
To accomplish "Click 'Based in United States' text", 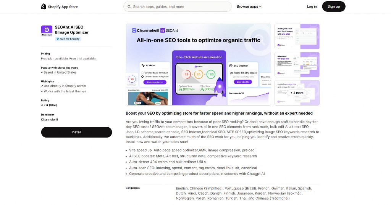I will [x=60, y=72].
